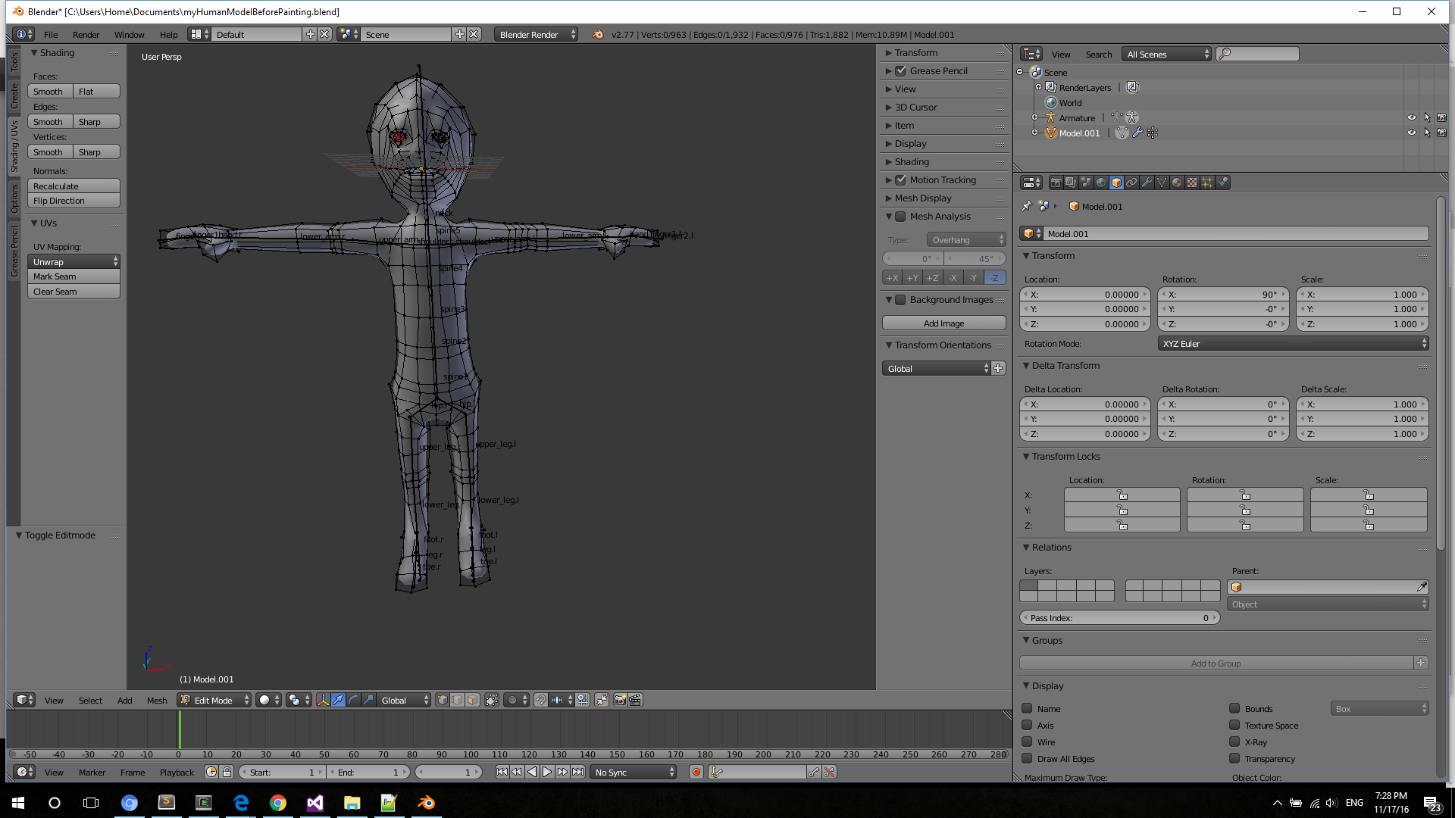
Task: Enable the Mesh Analysis checkbox
Action: click(x=900, y=217)
